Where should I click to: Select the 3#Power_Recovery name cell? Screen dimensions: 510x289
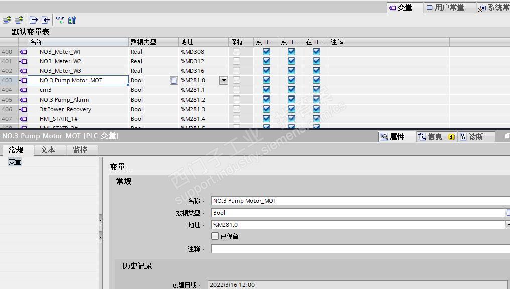pos(78,109)
